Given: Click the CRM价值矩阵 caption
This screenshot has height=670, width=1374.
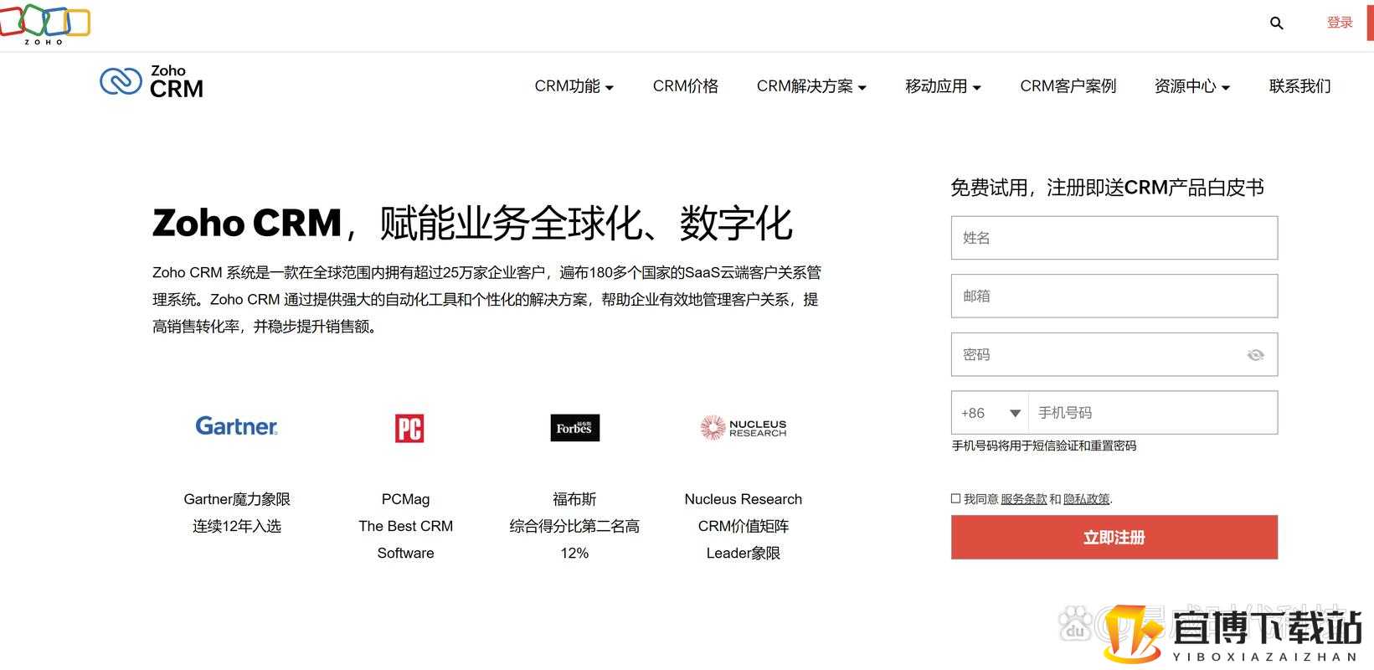Looking at the screenshot, I should click(x=744, y=526).
